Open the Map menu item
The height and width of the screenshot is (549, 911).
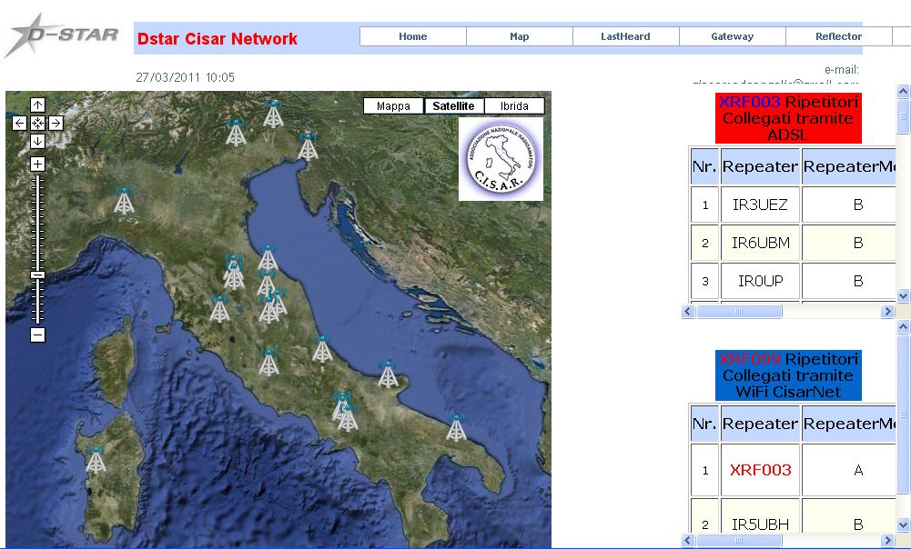(x=520, y=36)
